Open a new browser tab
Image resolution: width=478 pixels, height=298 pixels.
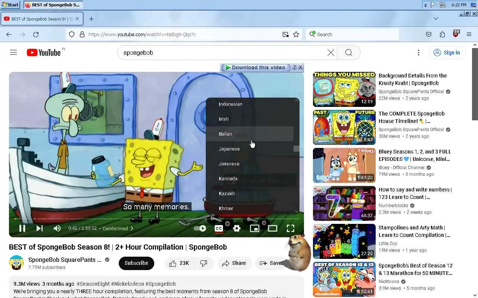[x=91, y=19]
